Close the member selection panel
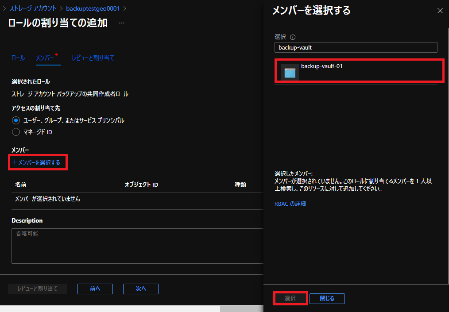The image size is (449, 312). pyautogui.click(x=440, y=11)
